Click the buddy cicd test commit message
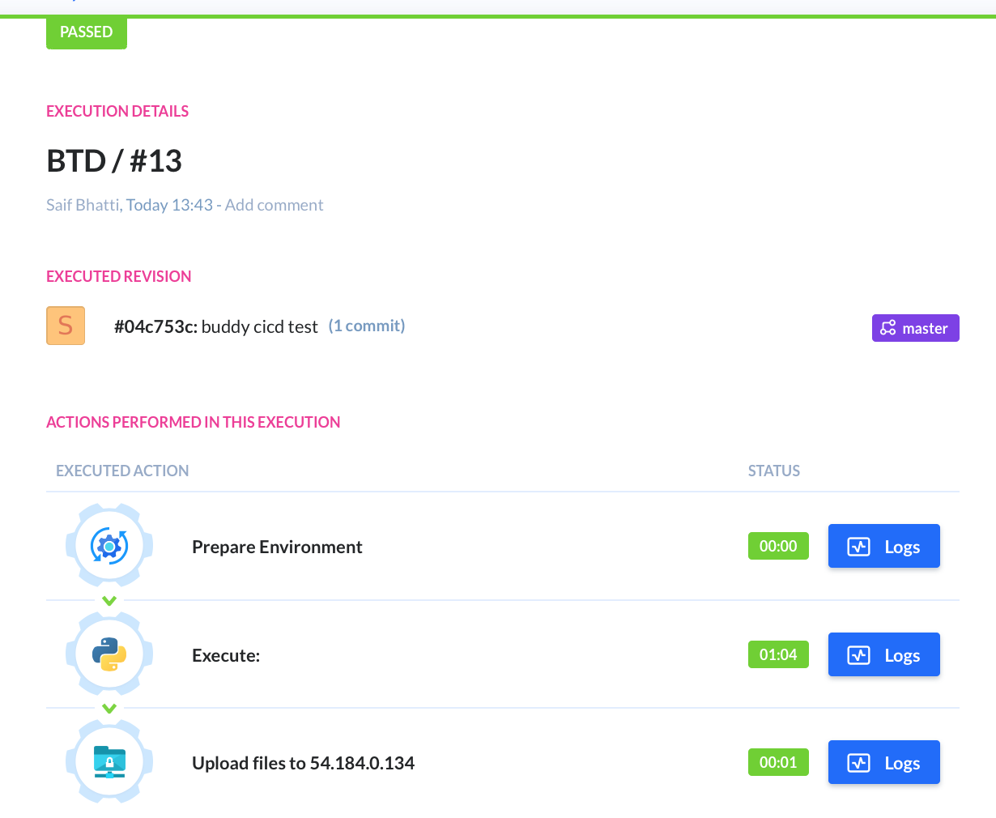 260,326
